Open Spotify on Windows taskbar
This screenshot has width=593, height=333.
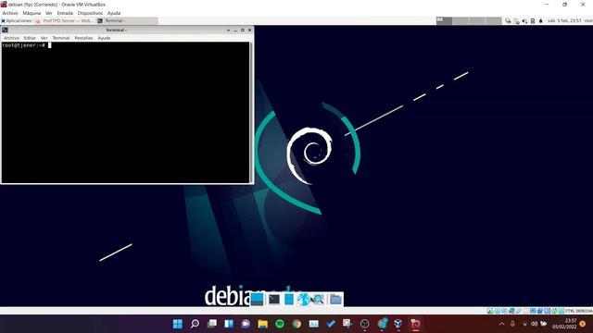pyautogui.click(x=280, y=324)
